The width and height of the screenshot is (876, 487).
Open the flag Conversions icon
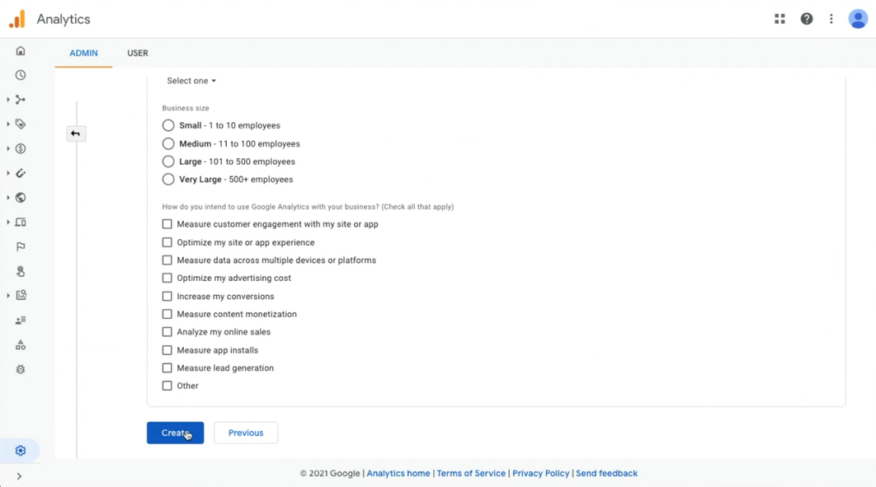point(21,246)
